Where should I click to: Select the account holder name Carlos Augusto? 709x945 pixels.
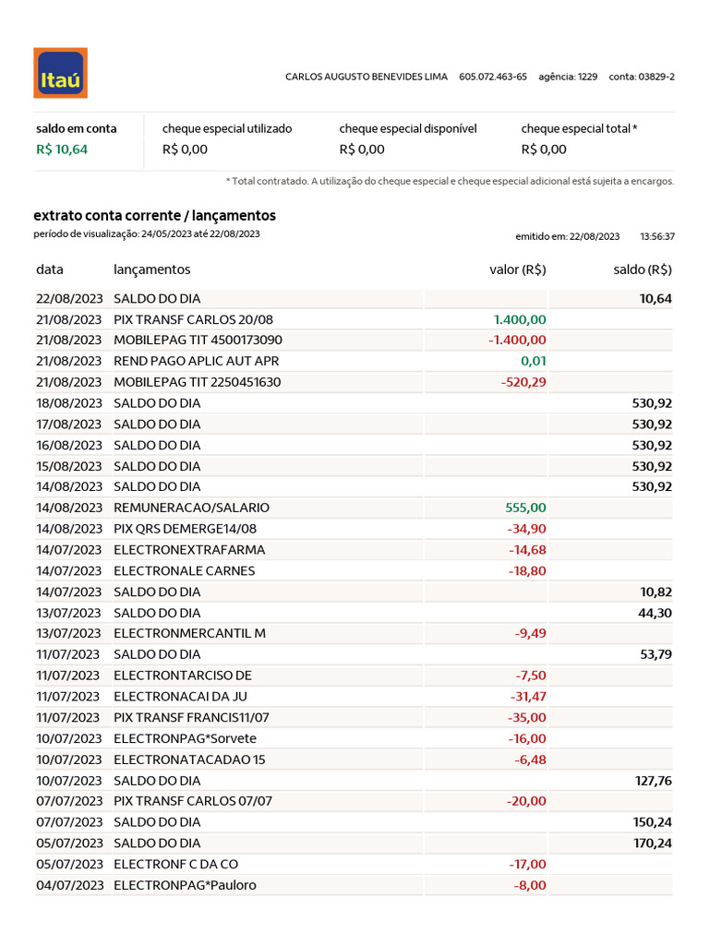(x=367, y=77)
